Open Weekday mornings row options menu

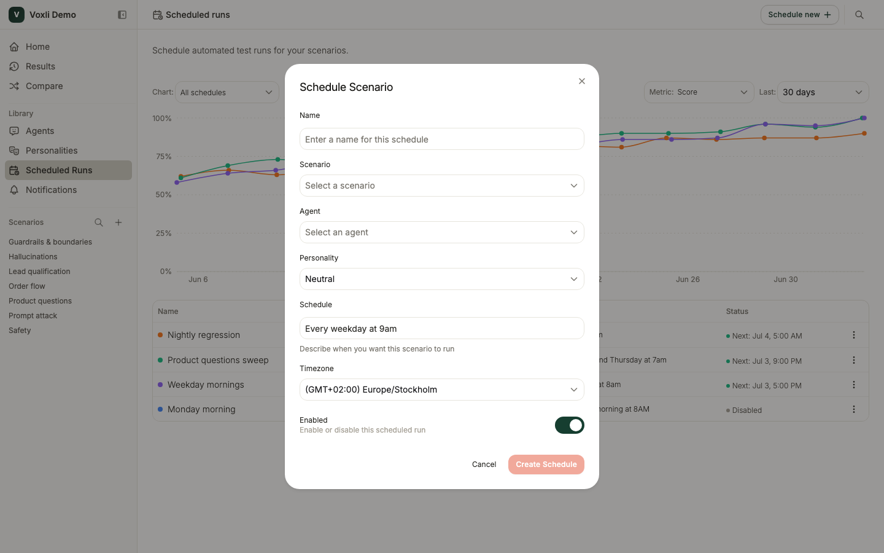[854, 385]
